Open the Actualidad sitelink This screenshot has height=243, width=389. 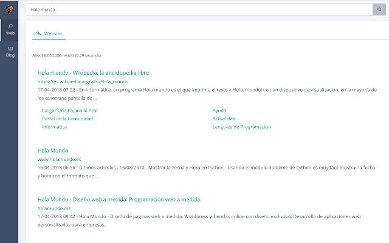[224, 118]
